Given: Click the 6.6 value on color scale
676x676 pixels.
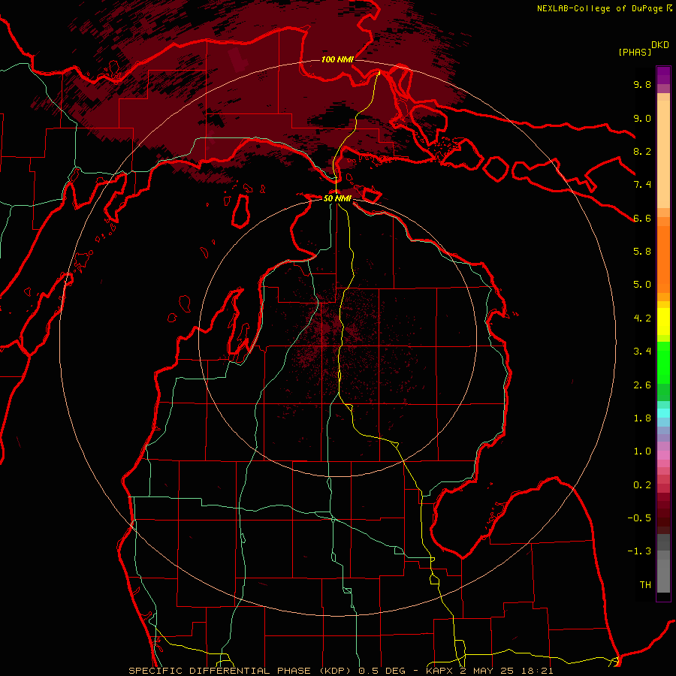Looking at the screenshot, I should pyautogui.click(x=642, y=218).
